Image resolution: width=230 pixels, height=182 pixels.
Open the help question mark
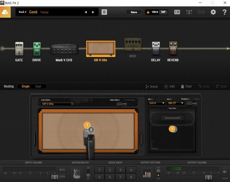coord(224,12)
